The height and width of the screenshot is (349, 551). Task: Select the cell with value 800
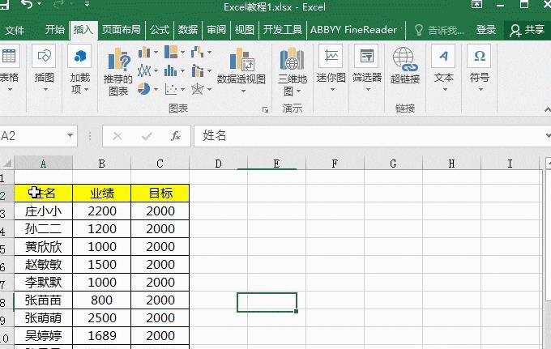101,300
